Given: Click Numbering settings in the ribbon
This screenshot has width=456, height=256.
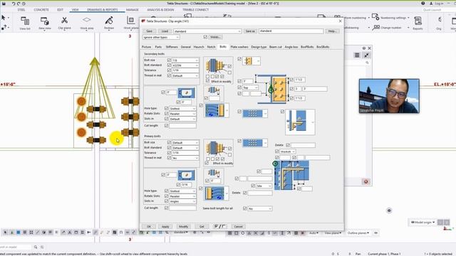Looking at the screenshot, I should coord(390,17).
